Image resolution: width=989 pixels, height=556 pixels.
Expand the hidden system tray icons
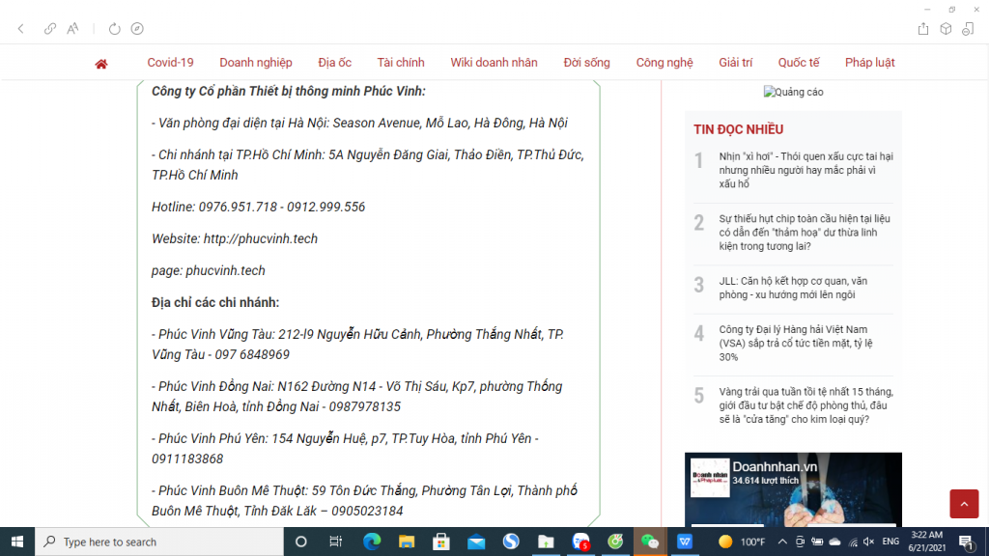(782, 542)
